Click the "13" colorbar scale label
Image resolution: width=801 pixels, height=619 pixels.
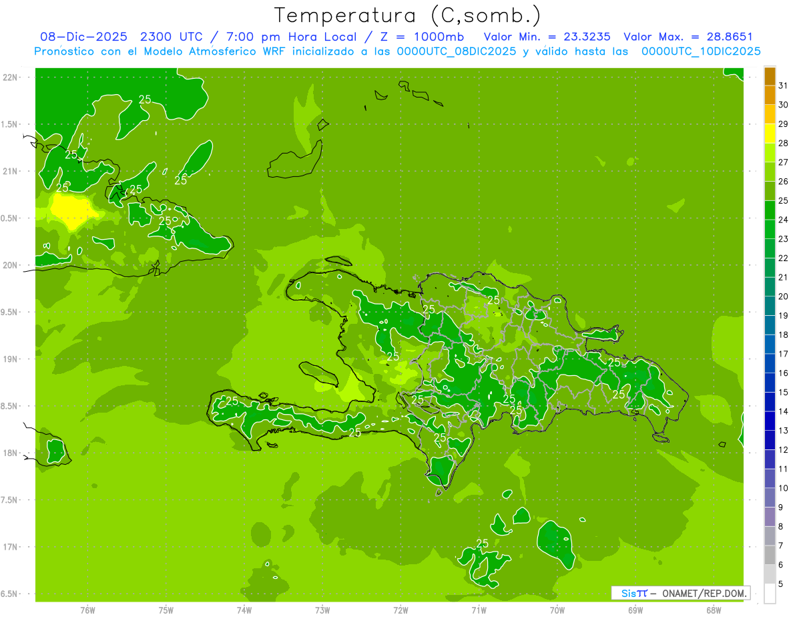click(x=783, y=431)
